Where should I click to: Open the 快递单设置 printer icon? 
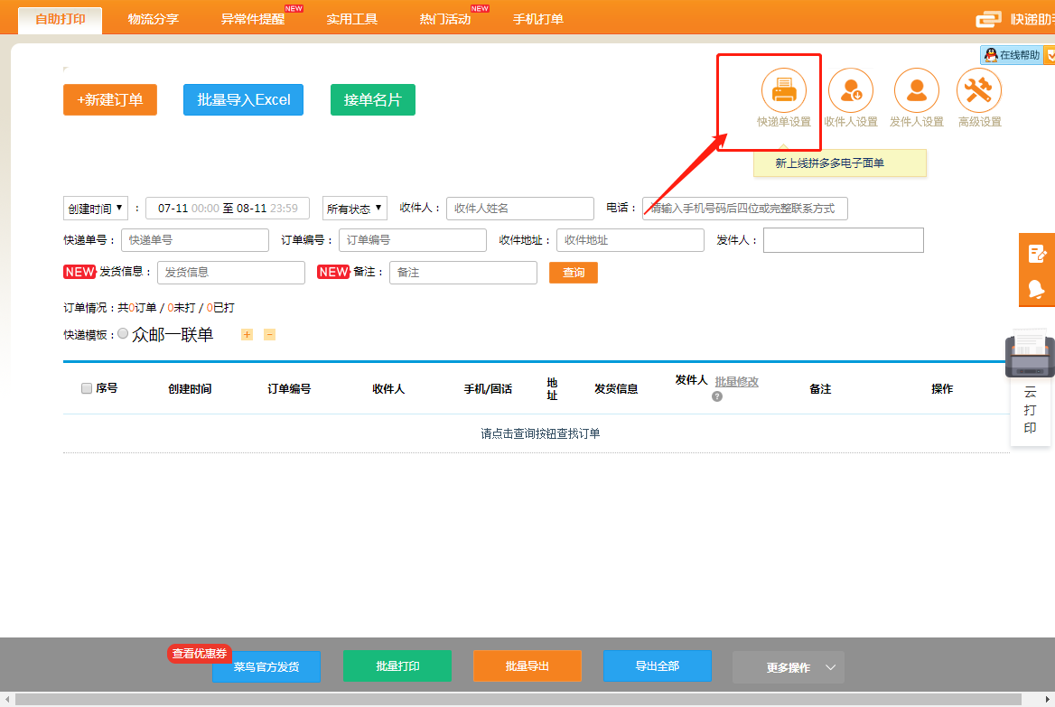point(783,91)
